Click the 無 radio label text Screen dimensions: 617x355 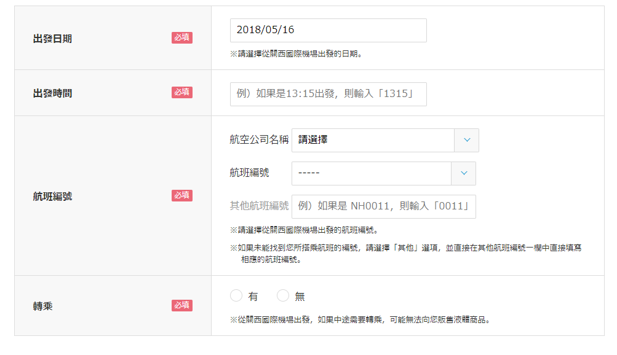pos(300,297)
